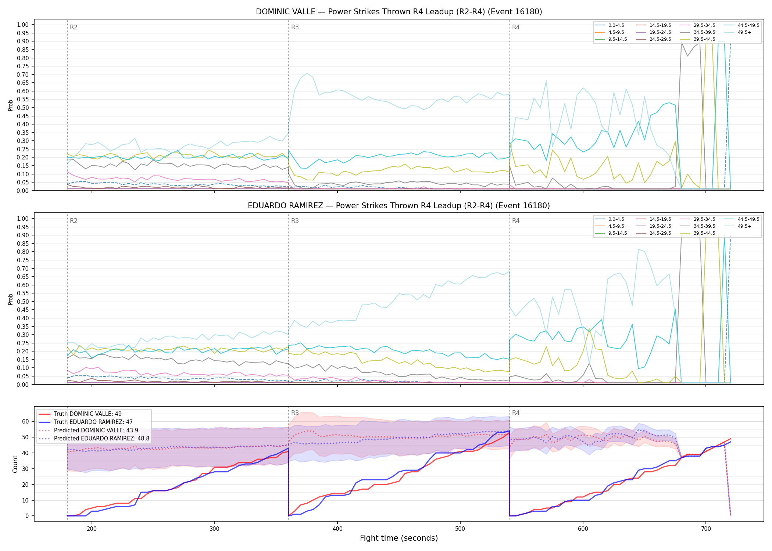Click the Predicted EDUARDO RAMIREZ: 48.8 legend entry
This screenshot has width=772, height=551.
tap(94, 438)
